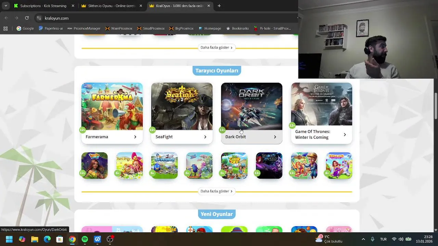Image resolution: width=438 pixels, height=246 pixels.
Task: Reload the page
Action: (x=27, y=18)
